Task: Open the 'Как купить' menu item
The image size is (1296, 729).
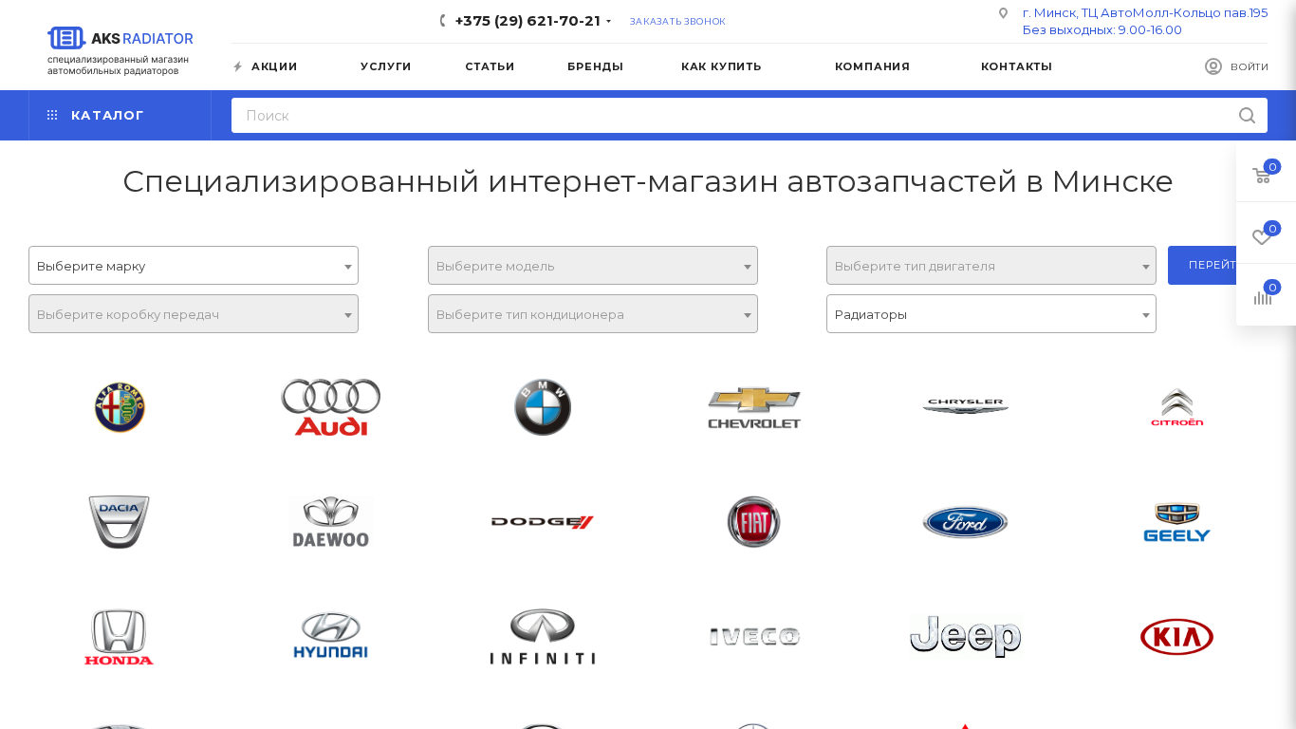Action: click(721, 66)
